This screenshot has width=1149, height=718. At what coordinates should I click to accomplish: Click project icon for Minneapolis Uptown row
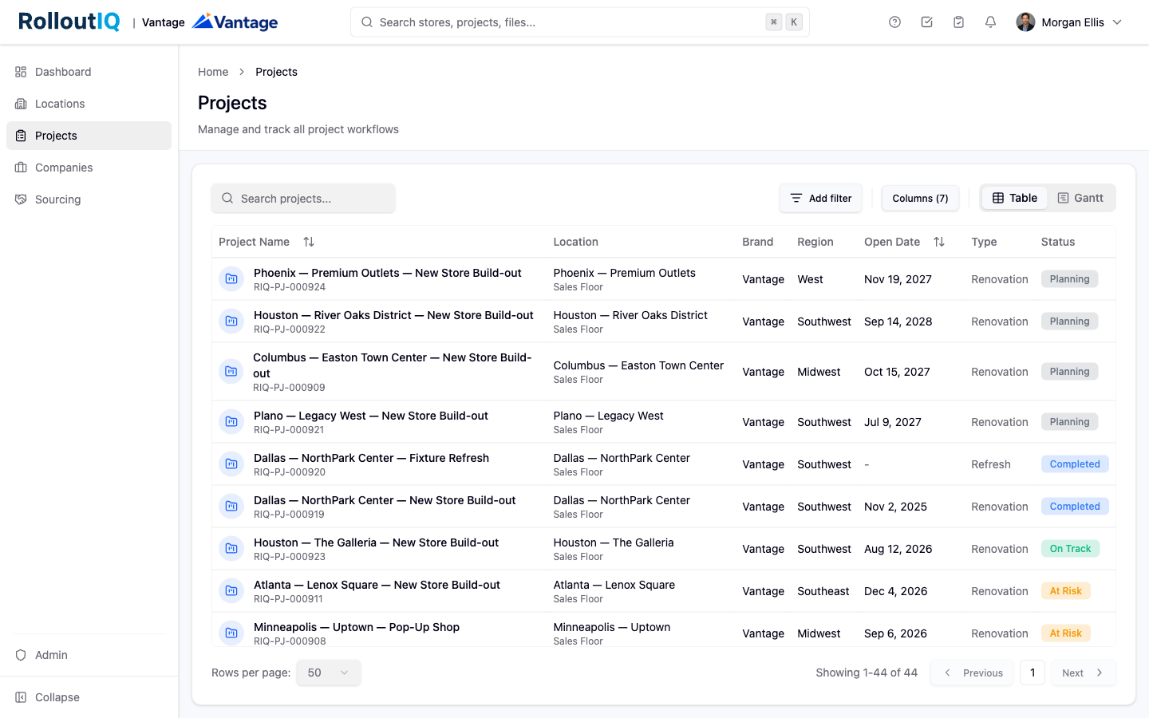231,633
